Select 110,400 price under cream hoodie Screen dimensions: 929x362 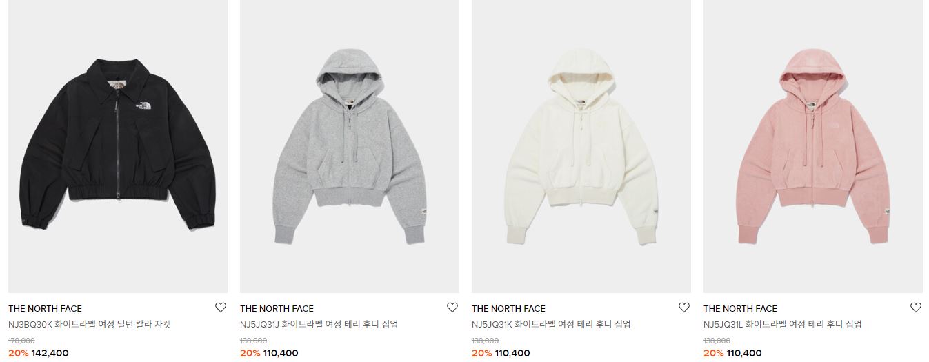(x=512, y=353)
